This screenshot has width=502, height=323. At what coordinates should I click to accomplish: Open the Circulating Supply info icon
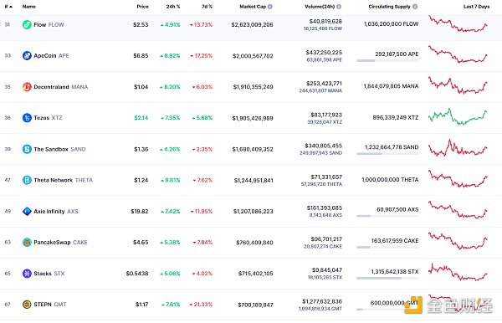(415, 7)
